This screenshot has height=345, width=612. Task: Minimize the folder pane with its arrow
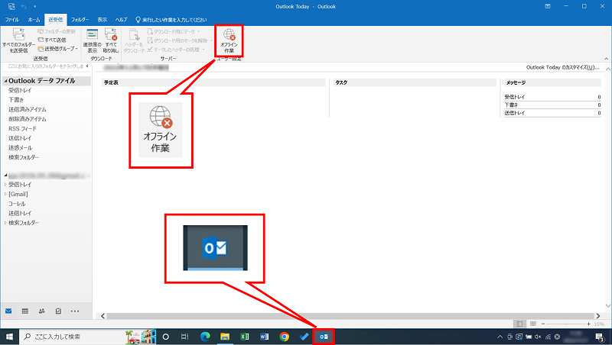tap(87, 66)
